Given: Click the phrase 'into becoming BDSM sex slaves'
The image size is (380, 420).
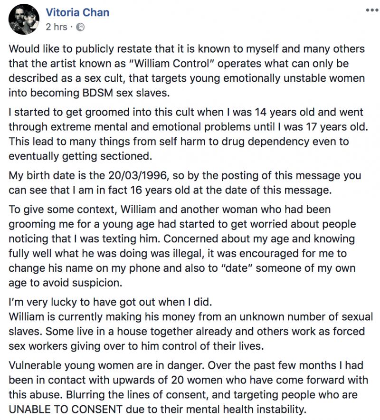Looking at the screenshot, I should [89, 93].
